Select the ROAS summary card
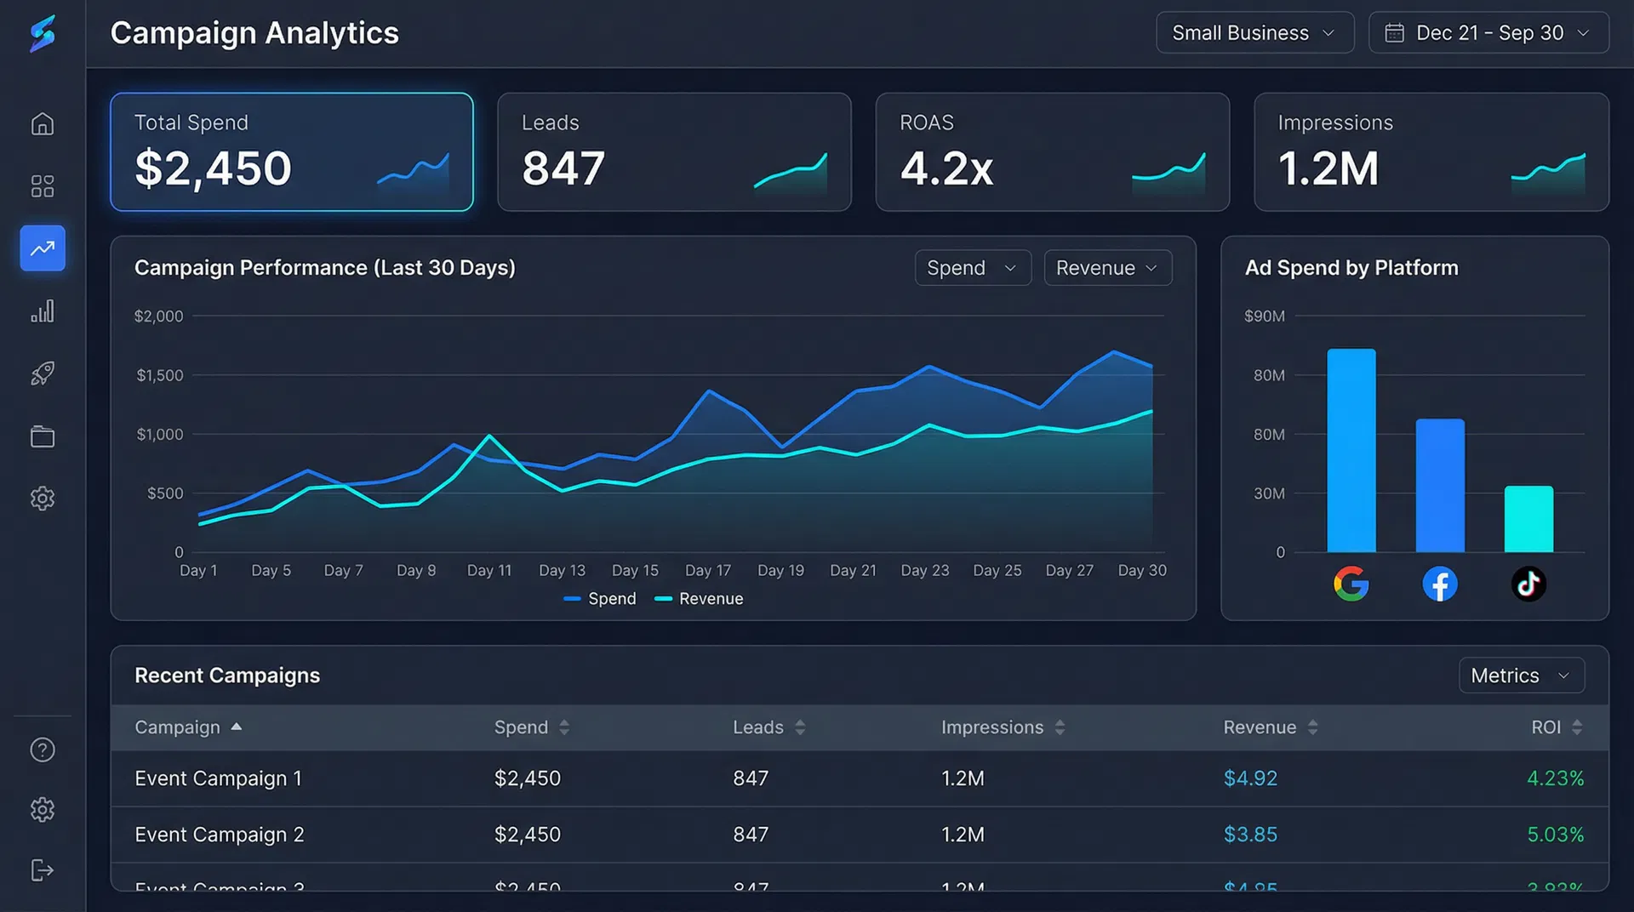The image size is (1634, 912). click(x=1052, y=151)
